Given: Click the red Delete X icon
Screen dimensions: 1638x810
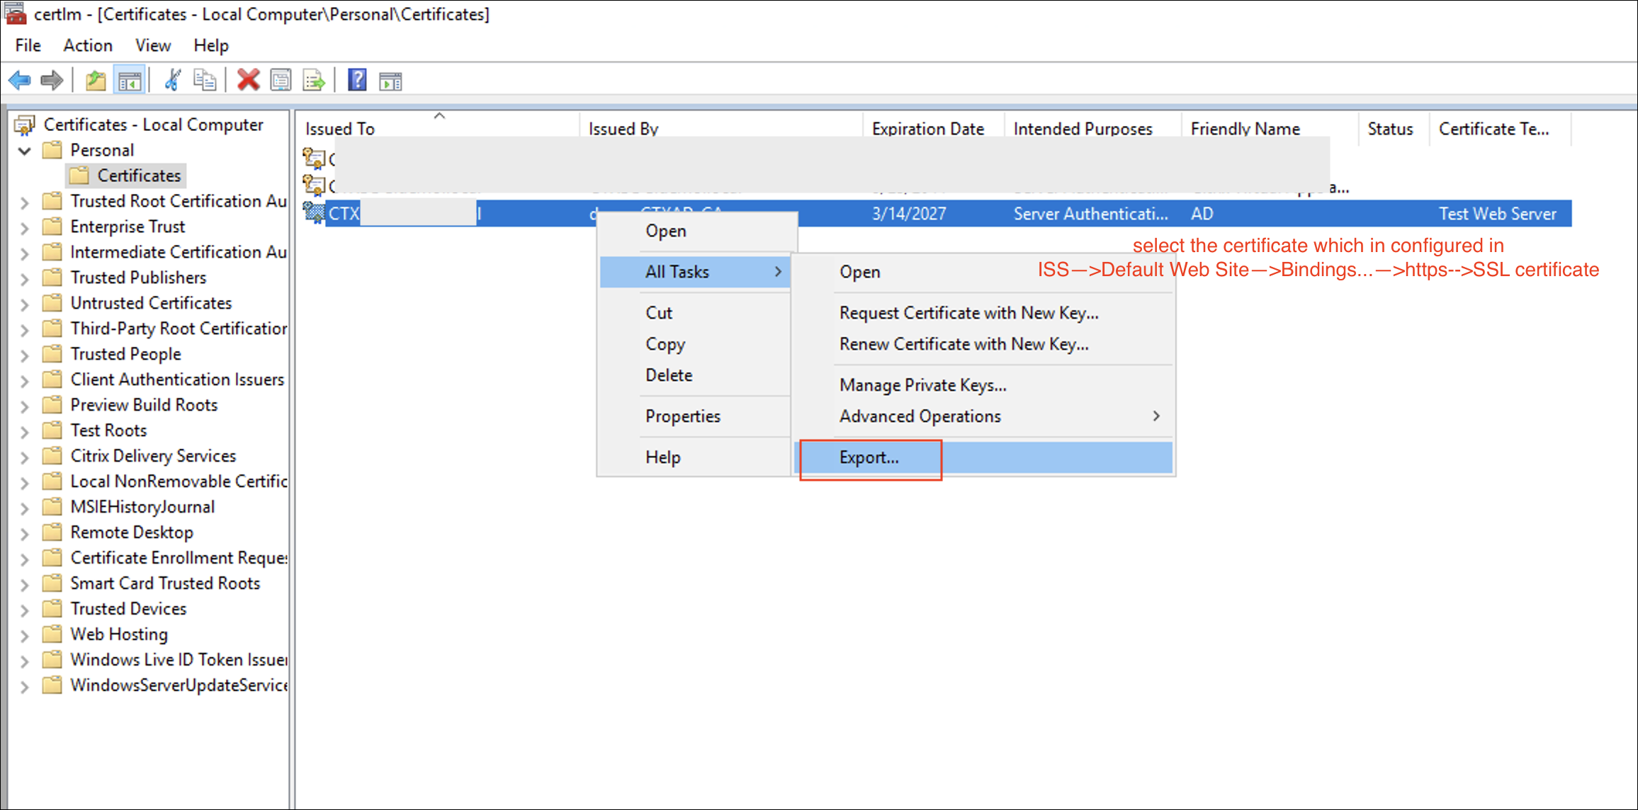Looking at the screenshot, I should (248, 81).
